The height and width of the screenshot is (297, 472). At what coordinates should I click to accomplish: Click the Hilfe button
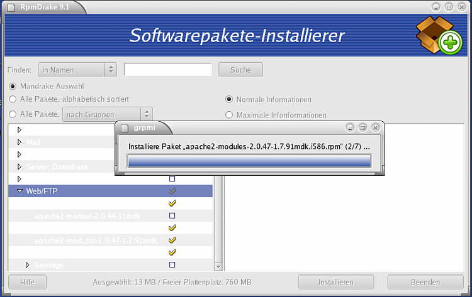pyautogui.click(x=28, y=282)
